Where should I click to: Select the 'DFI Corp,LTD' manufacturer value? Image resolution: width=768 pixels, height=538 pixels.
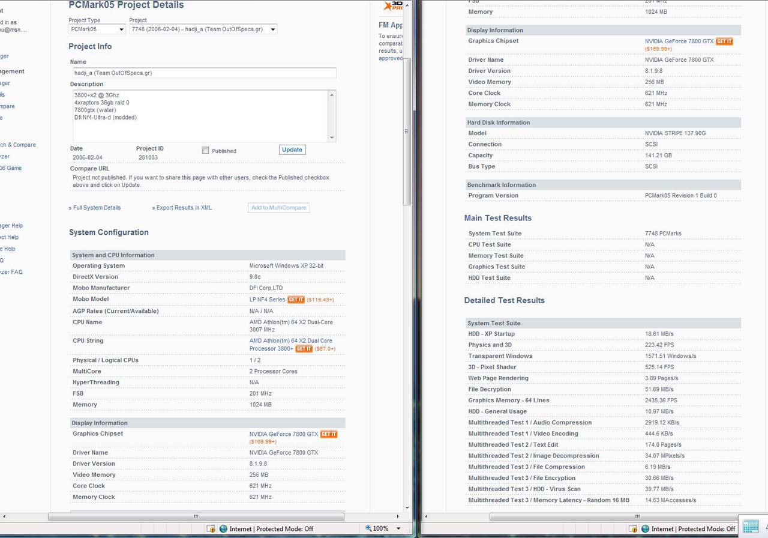click(x=266, y=288)
